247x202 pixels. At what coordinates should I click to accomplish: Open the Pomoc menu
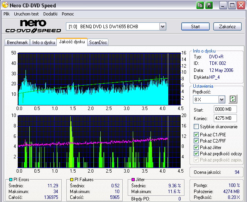68,14
